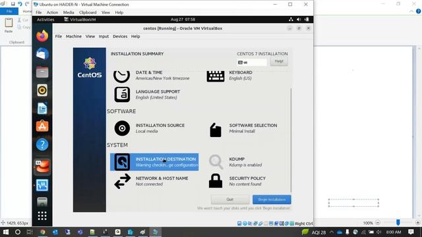Image resolution: width=422 pixels, height=237 pixels.
Task: Open the Clipboard menu
Action: 88,13
